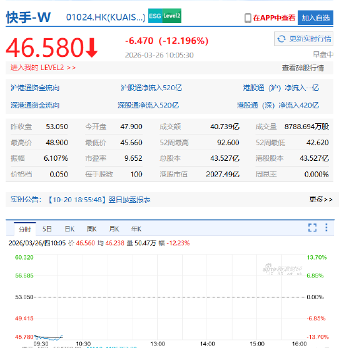Click 成交量 value 8788.694万股
This screenshot has width=344, height=348.
click(x=306, y=126)
